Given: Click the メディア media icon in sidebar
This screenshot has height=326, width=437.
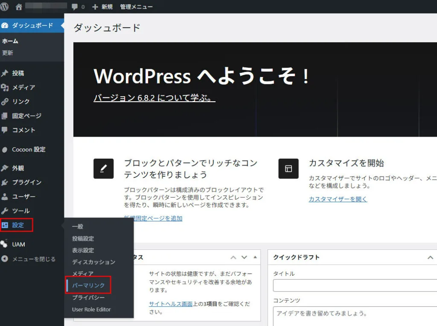Looking at the screenshot, I should pyautogui.click(x=5, y=87).
